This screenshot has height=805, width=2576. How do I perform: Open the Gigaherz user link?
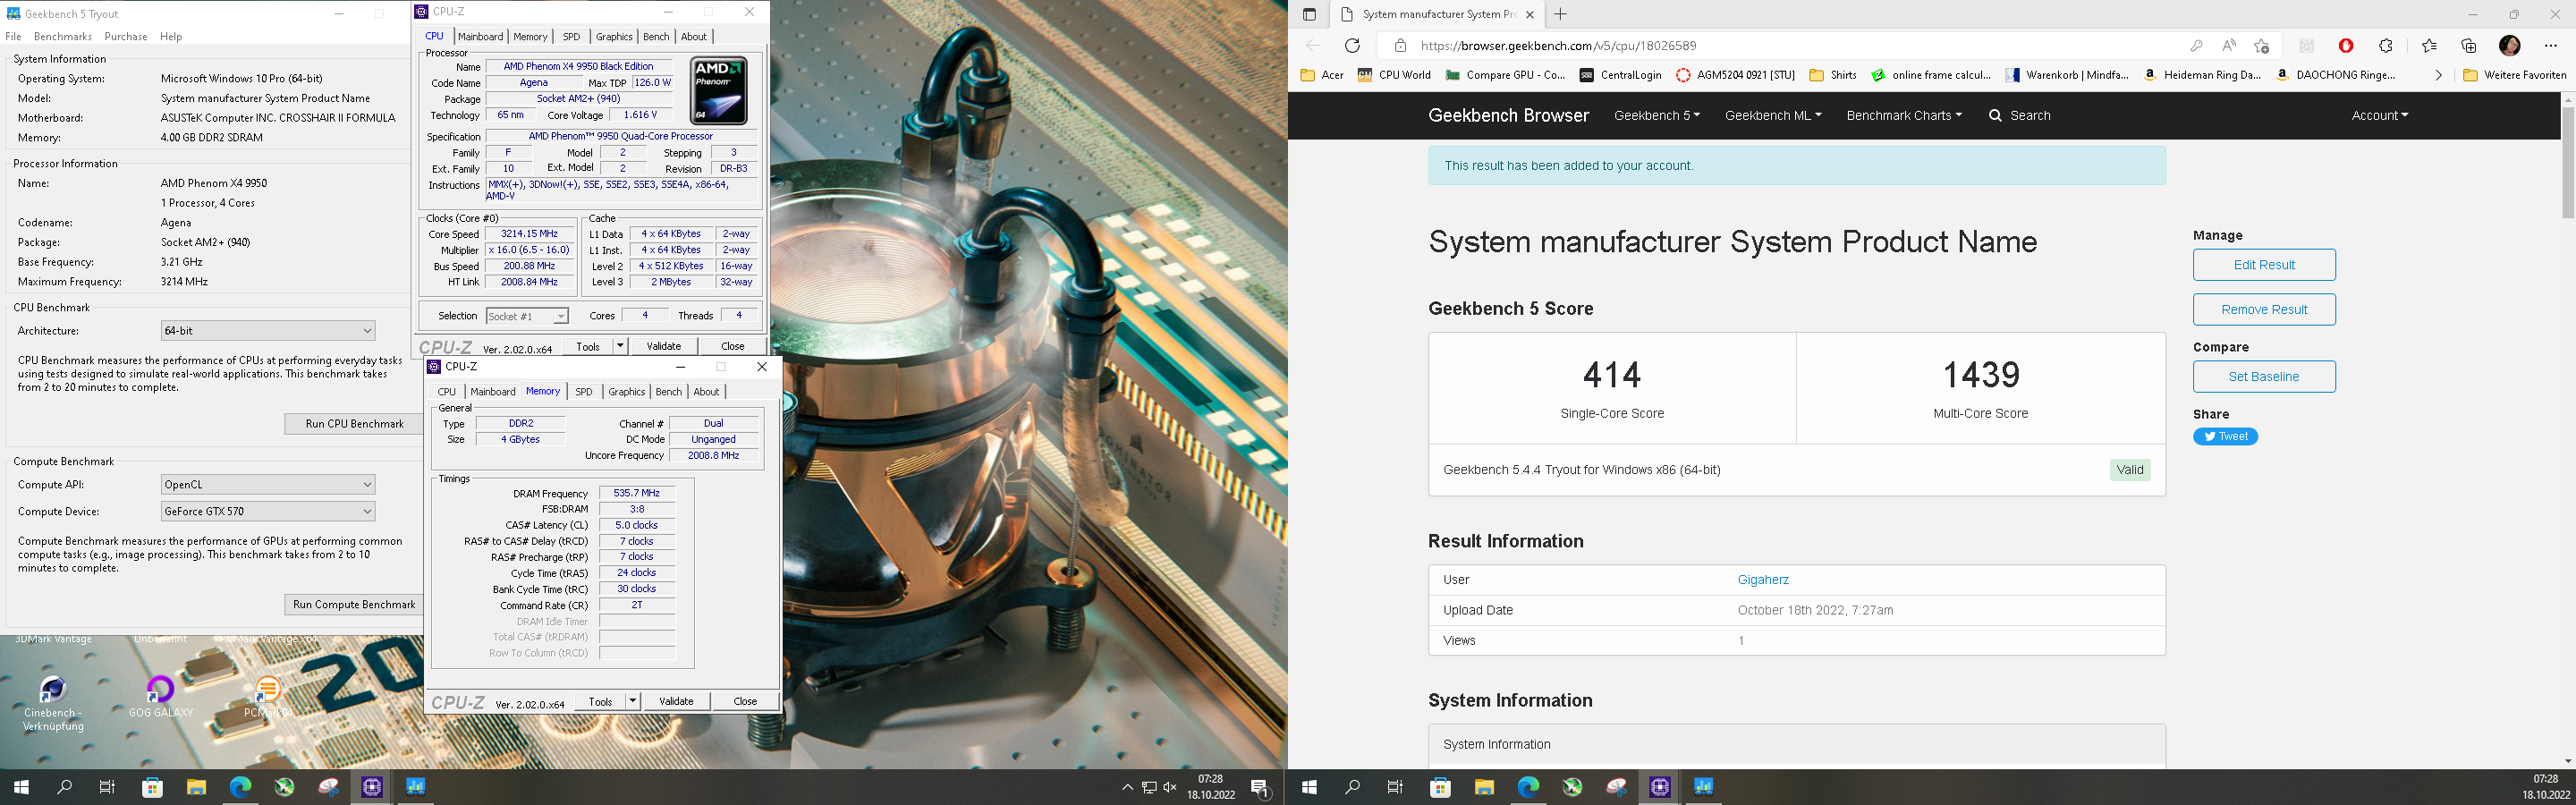point(1763,579)
